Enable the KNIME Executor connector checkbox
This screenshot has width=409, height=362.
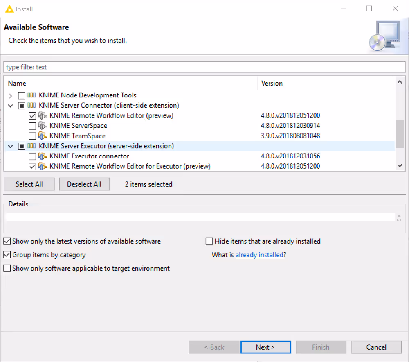[32, 156]
